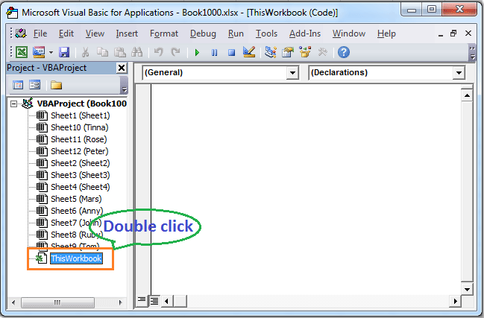
Task: Select Sheet4 (Sheet4) in the tree
Action: 81,187
